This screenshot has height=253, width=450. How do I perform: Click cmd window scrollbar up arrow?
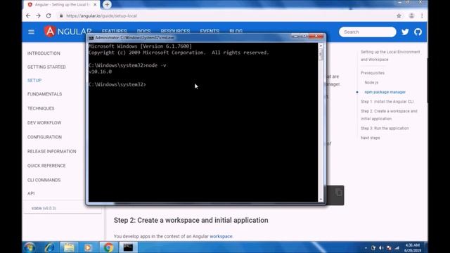click(x=321, y=46)
